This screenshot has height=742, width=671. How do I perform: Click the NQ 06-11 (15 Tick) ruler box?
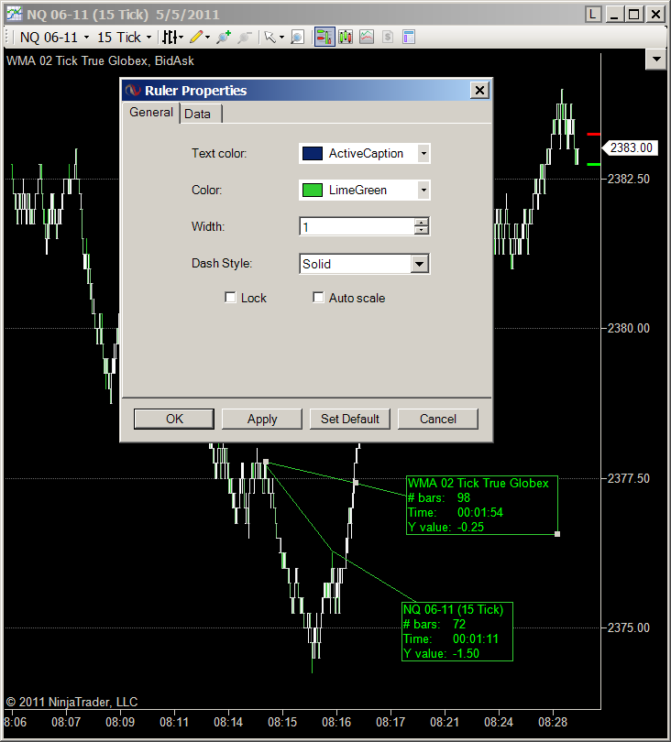click(457, 631)
